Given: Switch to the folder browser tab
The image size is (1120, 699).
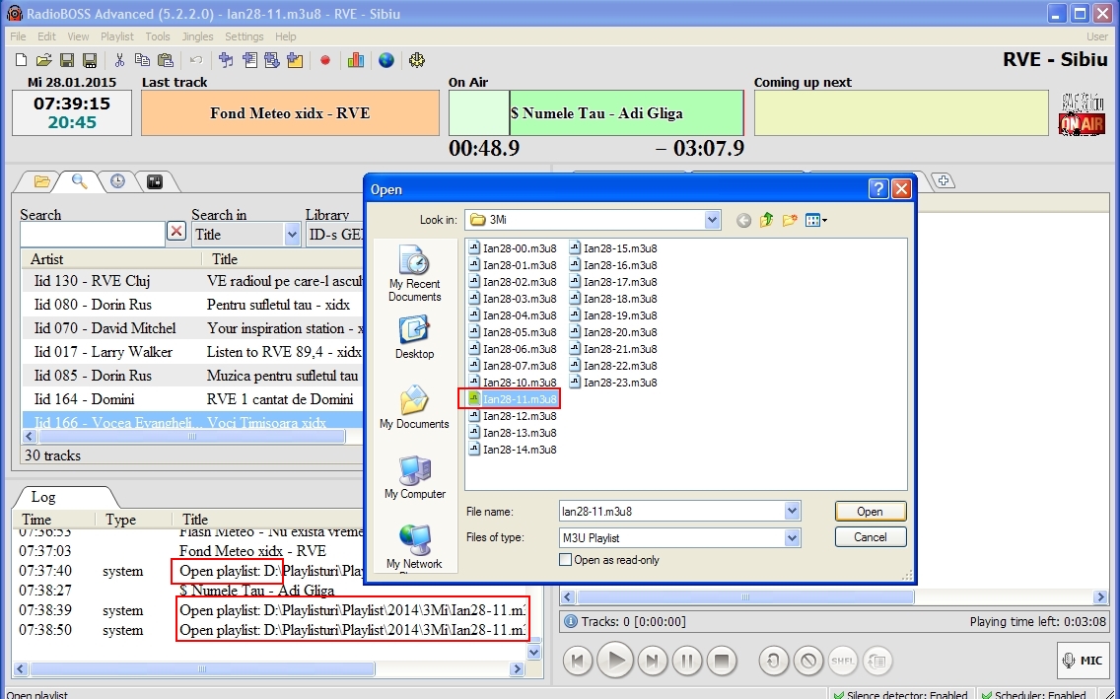Looking at the screenshot, I should click(x=41, y=181).
